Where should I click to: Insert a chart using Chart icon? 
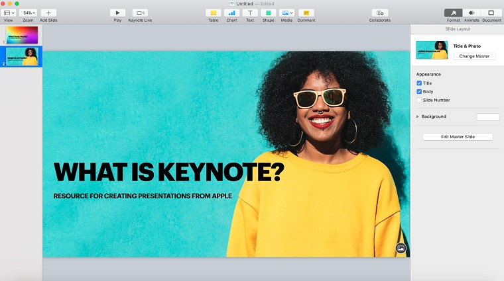pyautogui.click(x=231, y=13)
